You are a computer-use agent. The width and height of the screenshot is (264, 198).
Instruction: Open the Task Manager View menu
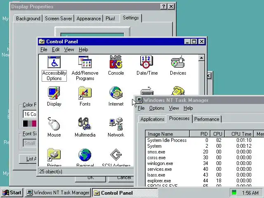tap(174, 108)
